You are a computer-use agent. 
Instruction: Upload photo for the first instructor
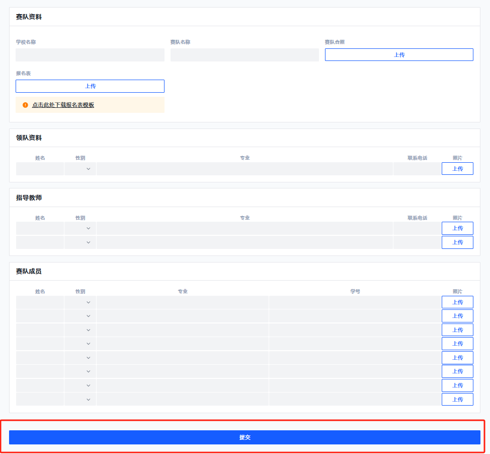(457, 228)
